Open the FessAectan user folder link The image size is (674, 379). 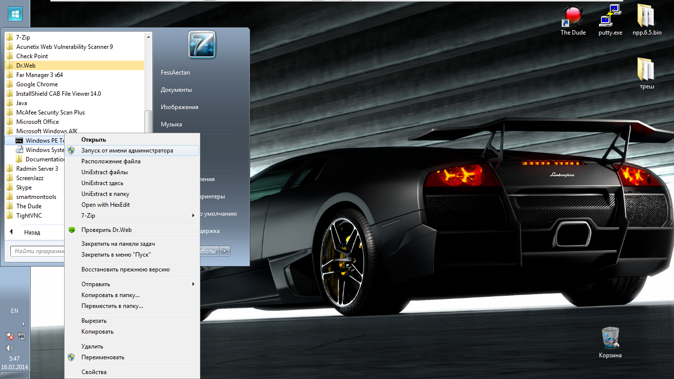[x=175, y=73]
